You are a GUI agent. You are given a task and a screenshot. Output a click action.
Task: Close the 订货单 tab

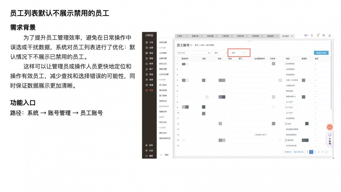pyautogui.click(x=187, y=36)
